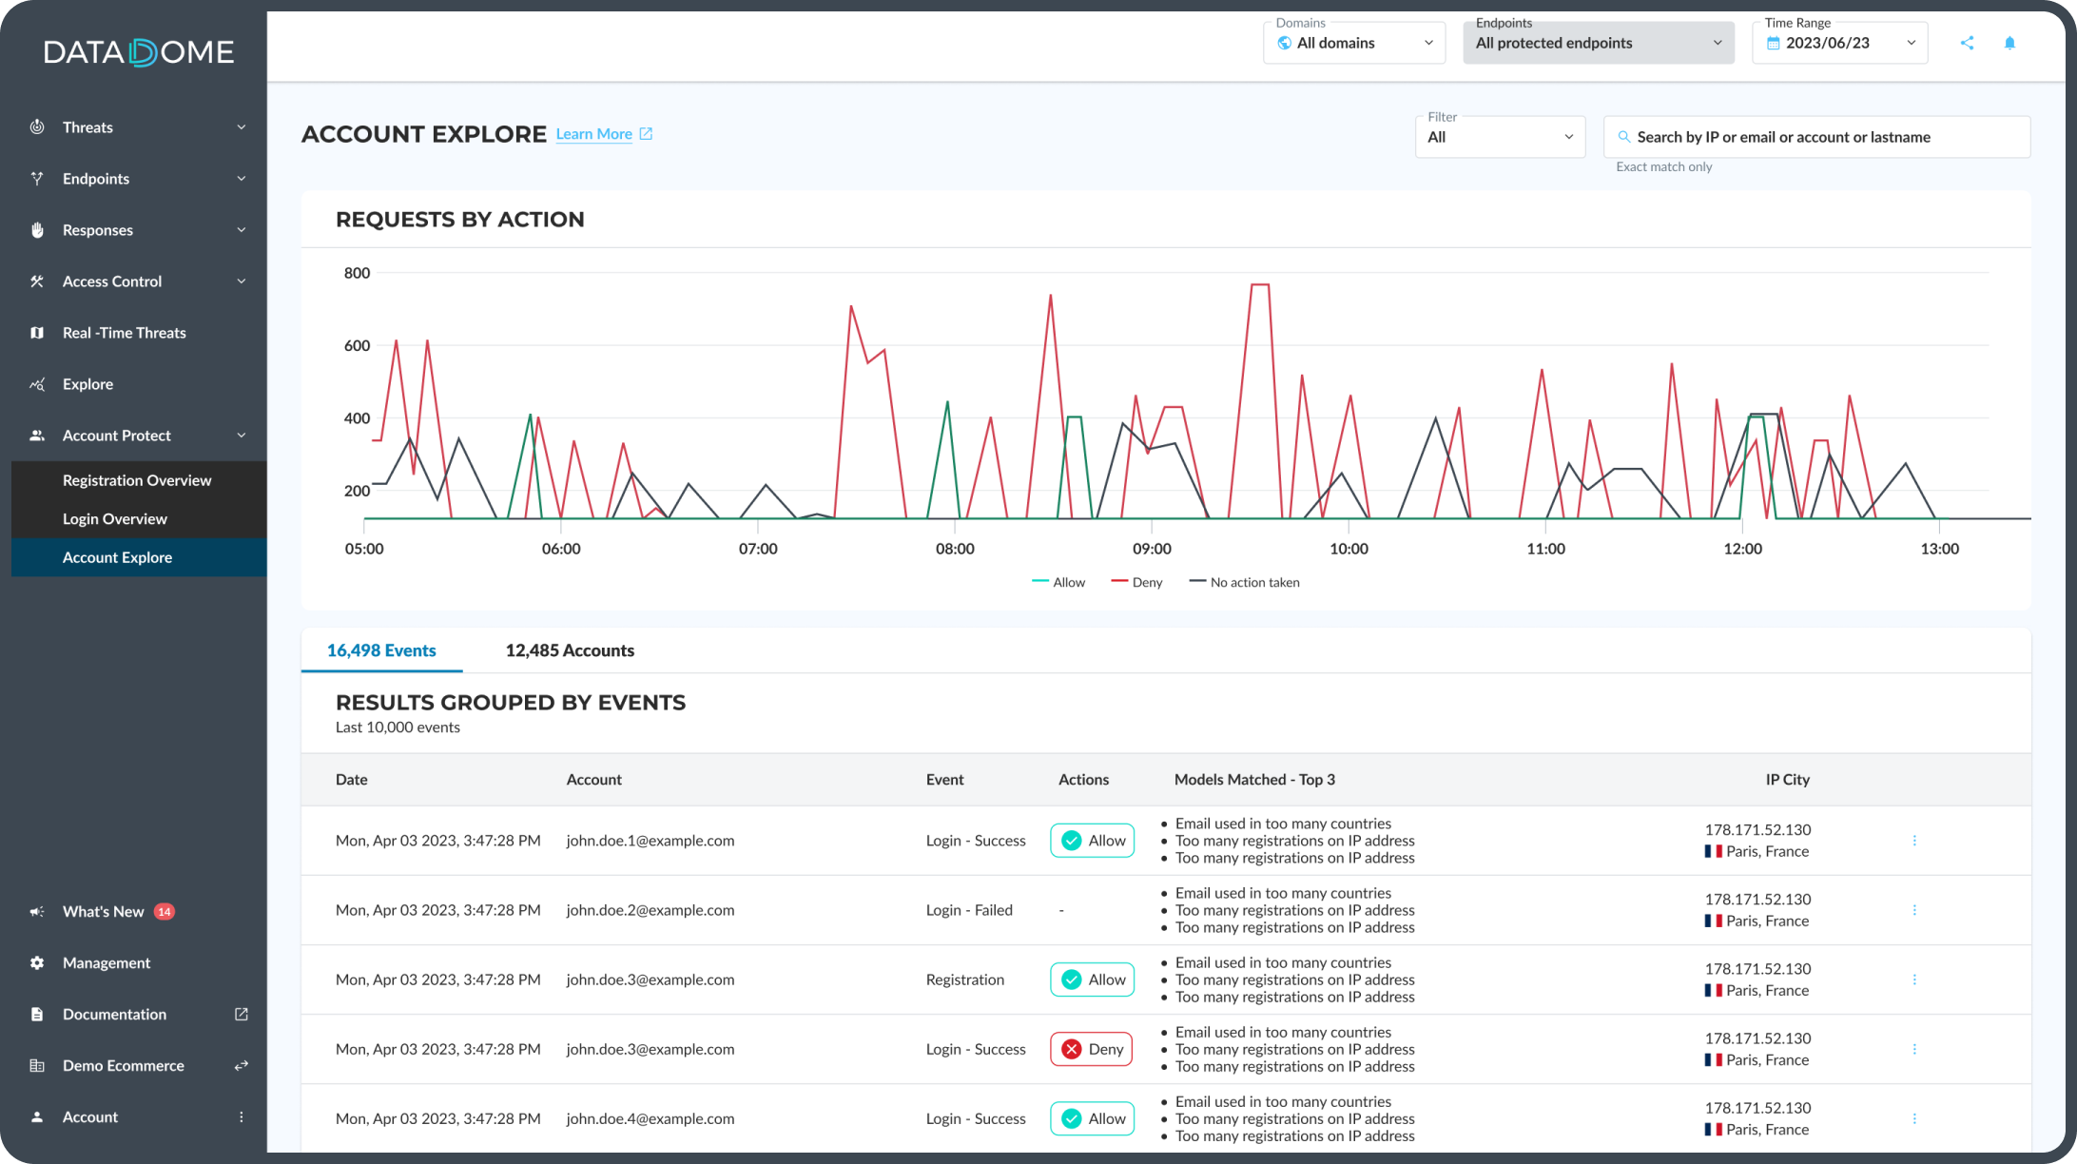Select the Endpoints sidebar icon
Viewport: 2077px width, 1164px height.
(x=36, y=178)
